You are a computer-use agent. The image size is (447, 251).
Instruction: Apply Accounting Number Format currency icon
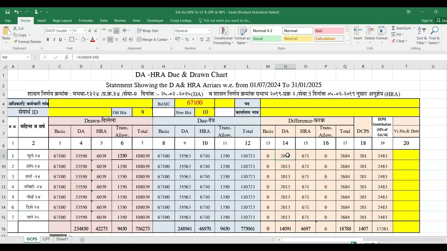point(178,39)
